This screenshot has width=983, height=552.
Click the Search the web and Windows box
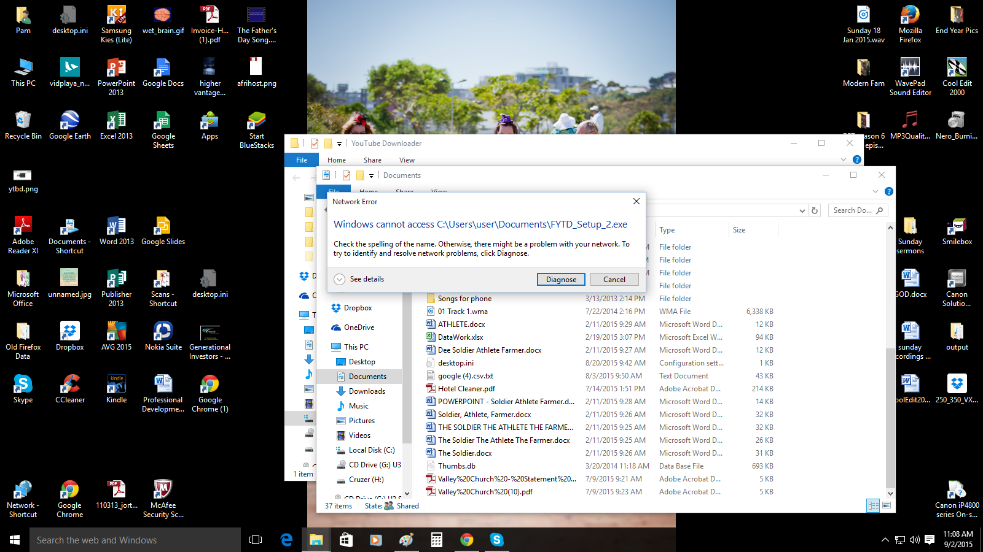135,540
